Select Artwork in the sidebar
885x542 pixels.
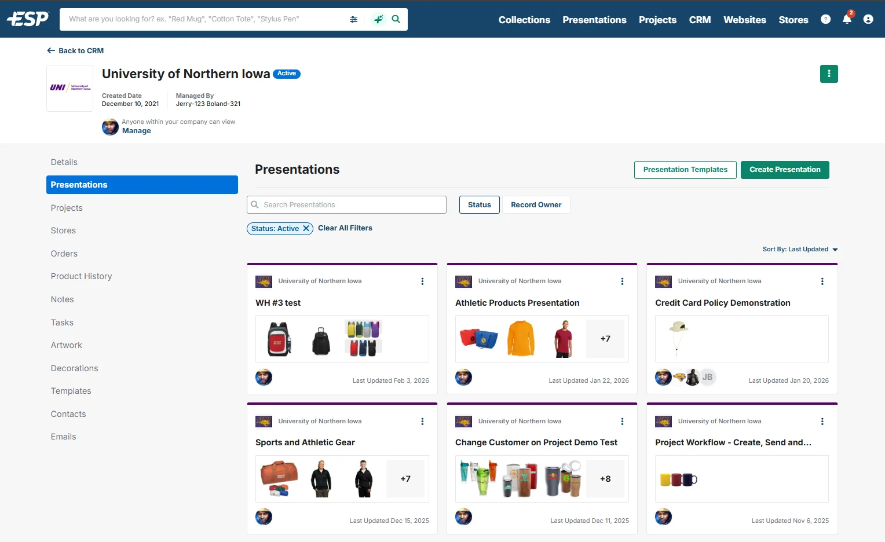(142, 345)
